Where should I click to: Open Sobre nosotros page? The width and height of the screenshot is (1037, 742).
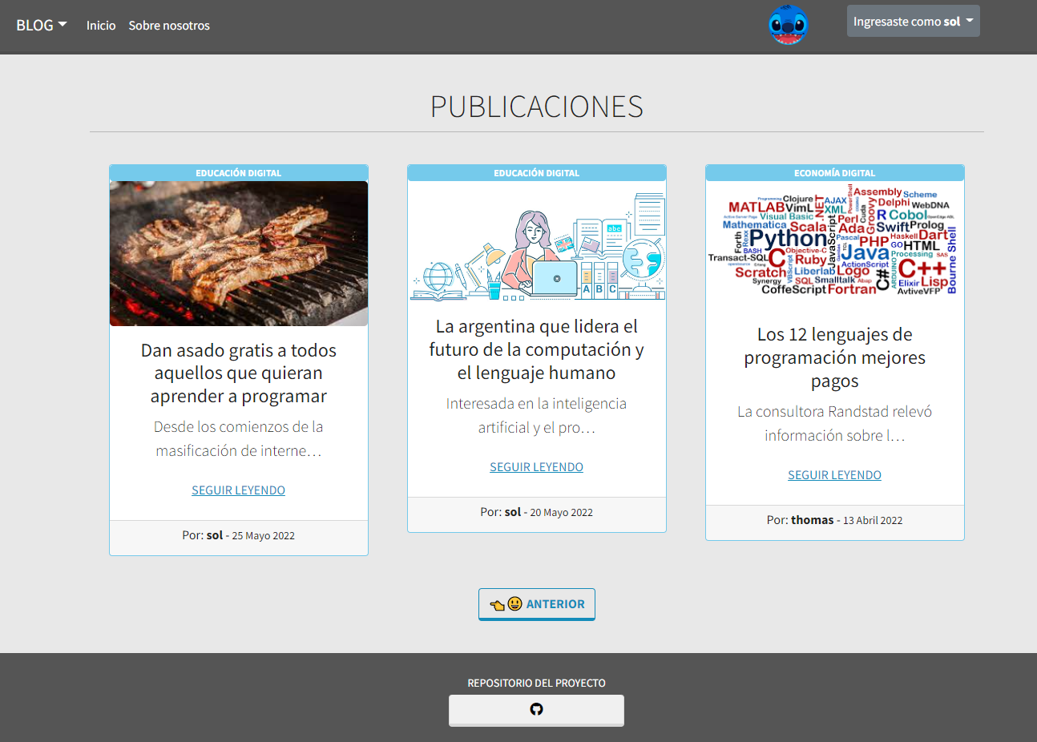coord(169,26)
